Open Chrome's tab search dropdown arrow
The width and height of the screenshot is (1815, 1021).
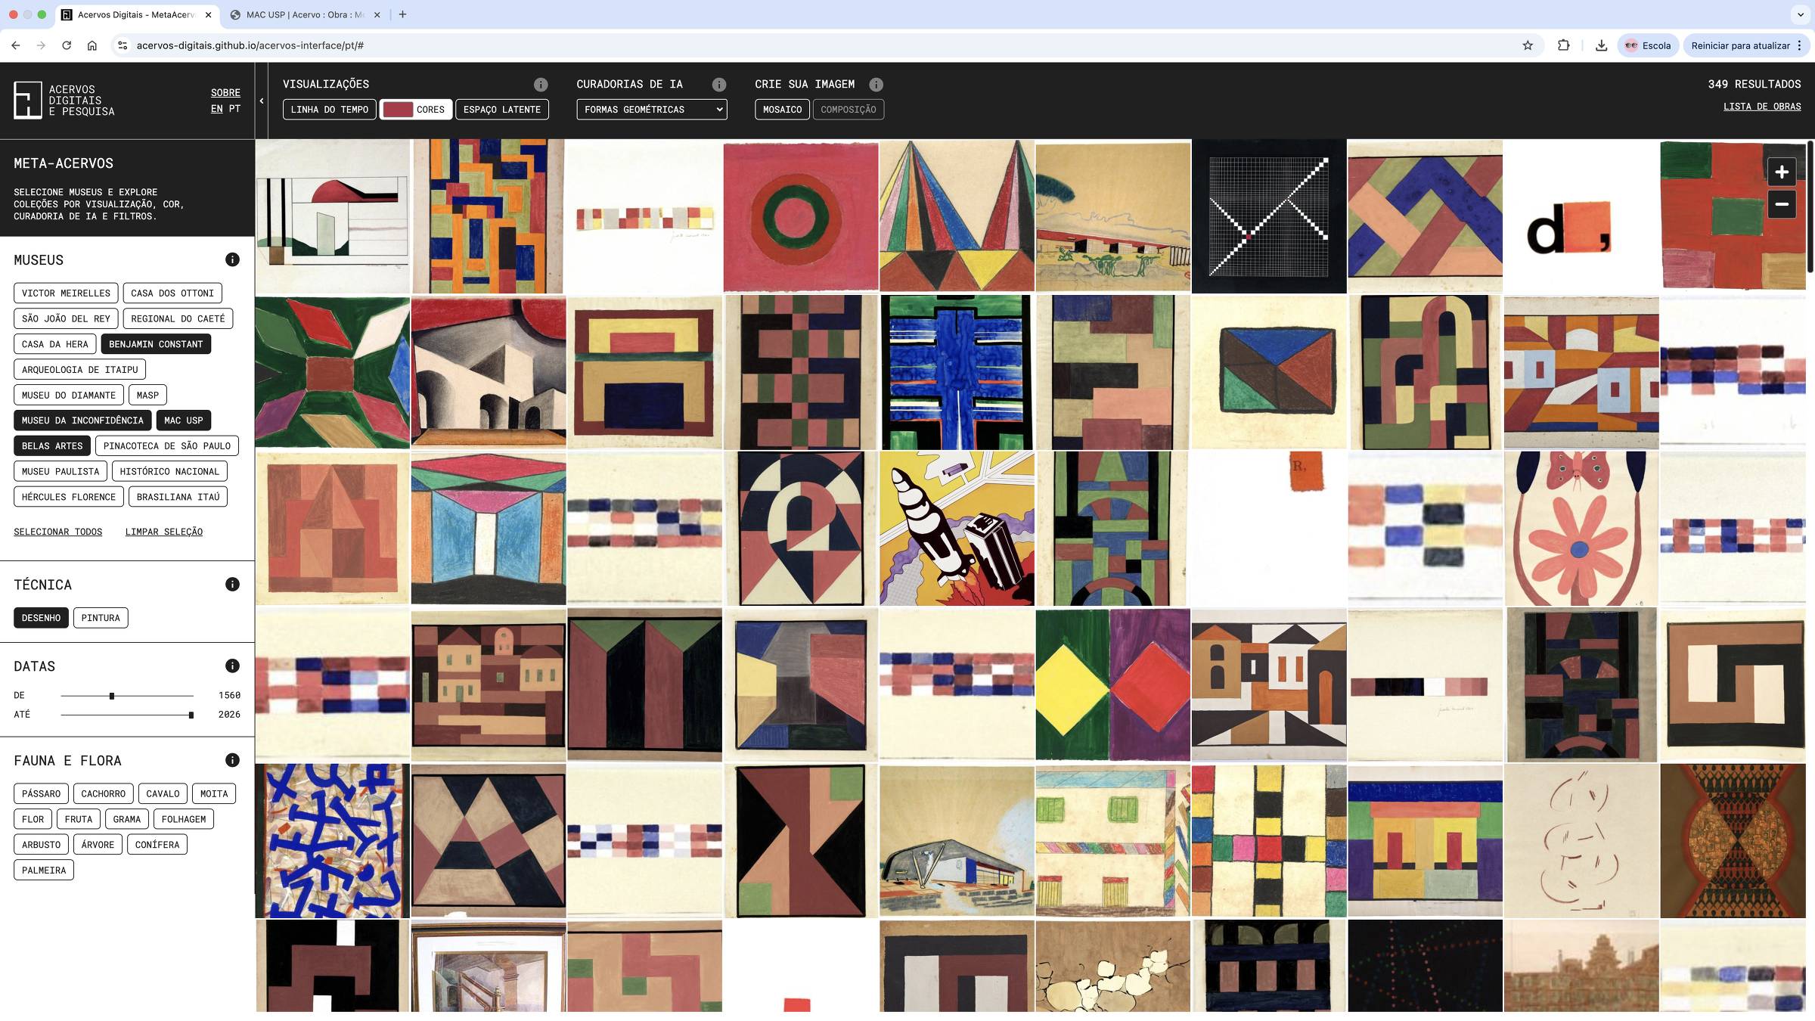pyautogui.click(x=1800, y=14)
